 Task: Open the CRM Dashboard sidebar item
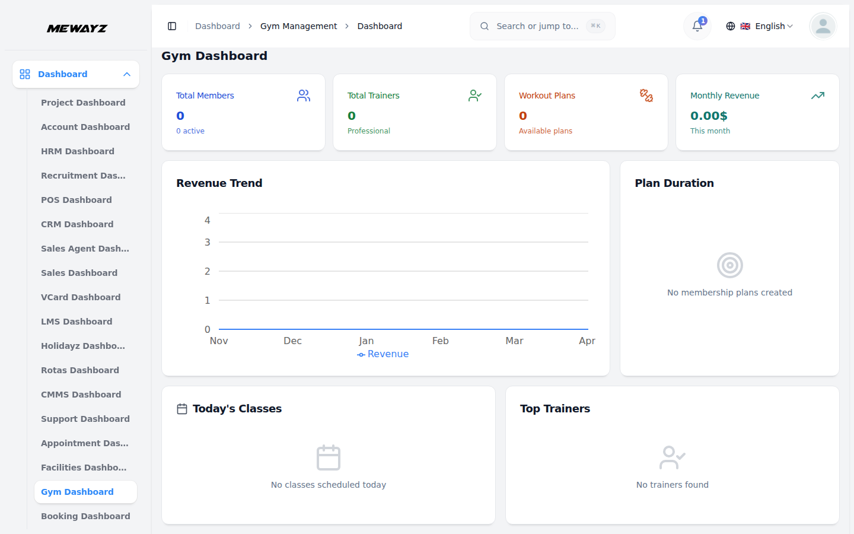pos(77,224)
